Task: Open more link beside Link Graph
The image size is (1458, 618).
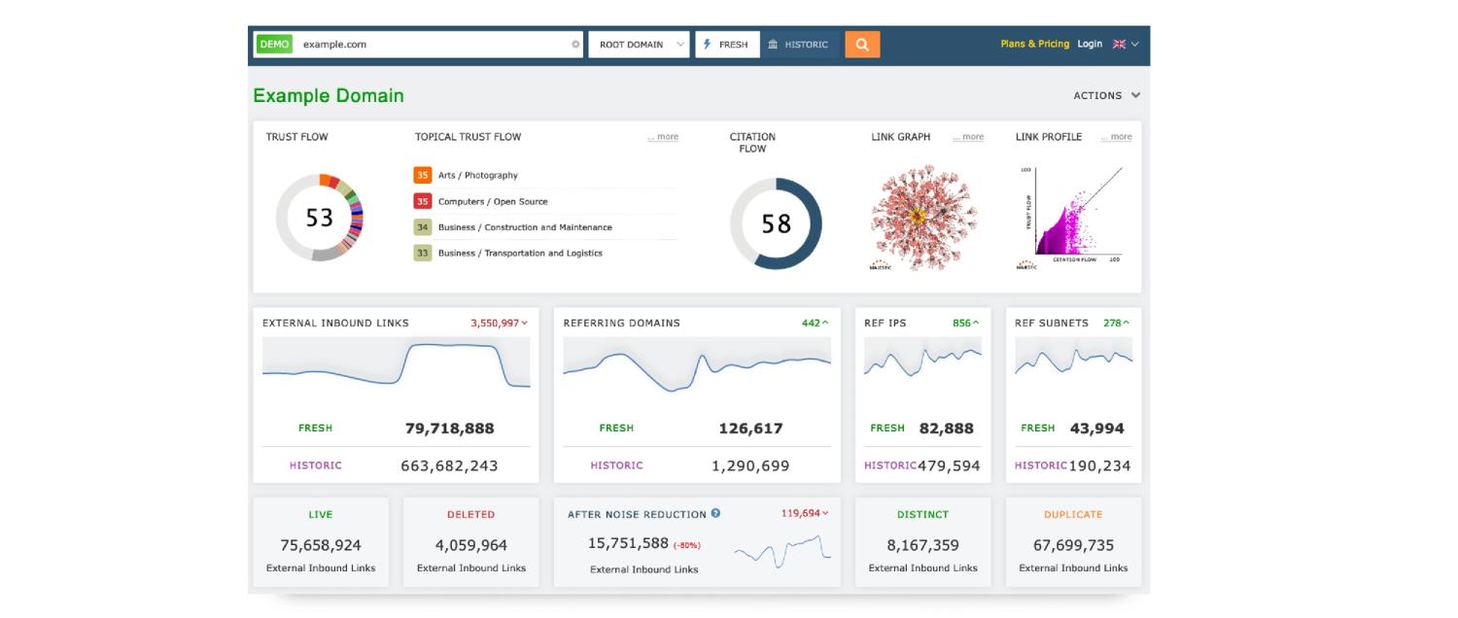Action: (x=968, y=137)
